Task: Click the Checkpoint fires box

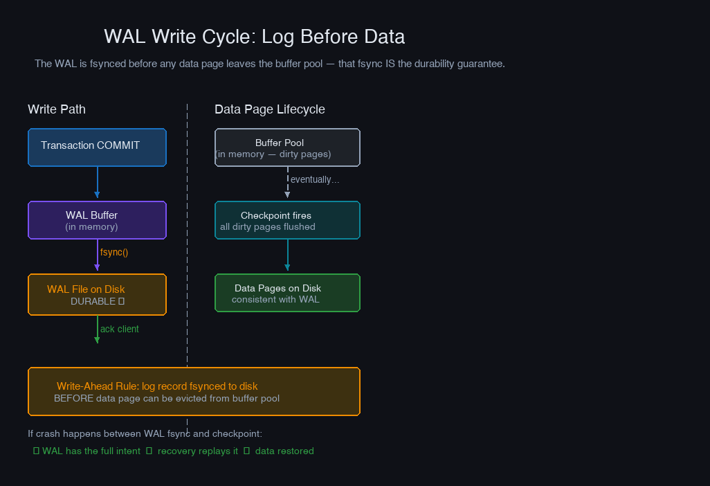Action: pos(287,220)
